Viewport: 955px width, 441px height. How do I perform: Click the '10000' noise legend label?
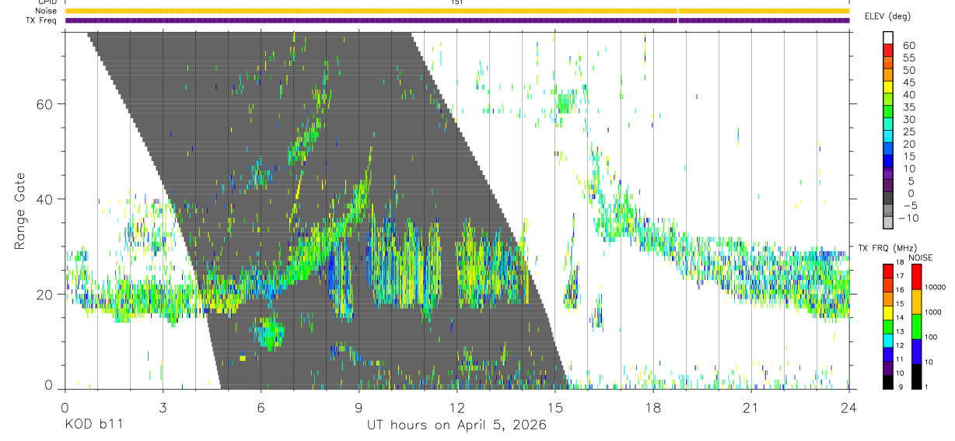(x=936, y=288)
